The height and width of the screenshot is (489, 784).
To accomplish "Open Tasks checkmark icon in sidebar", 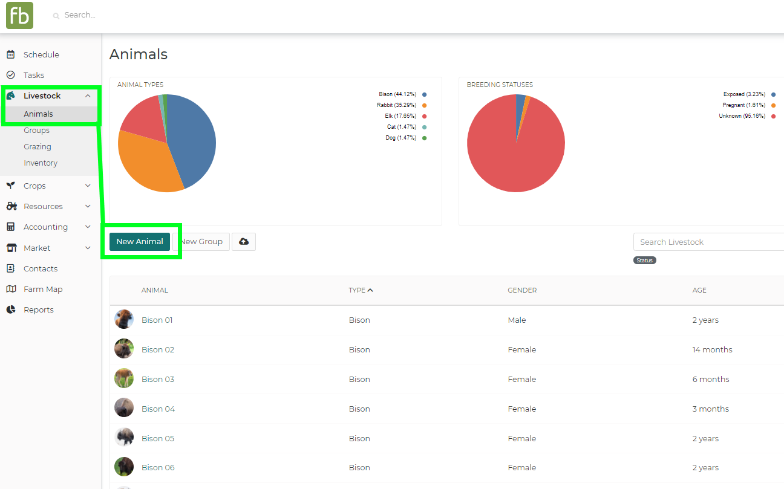I will (x=10, y=75).
